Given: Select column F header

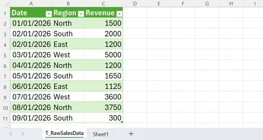Looking at the screenshot, I should (x=183, y=4).
